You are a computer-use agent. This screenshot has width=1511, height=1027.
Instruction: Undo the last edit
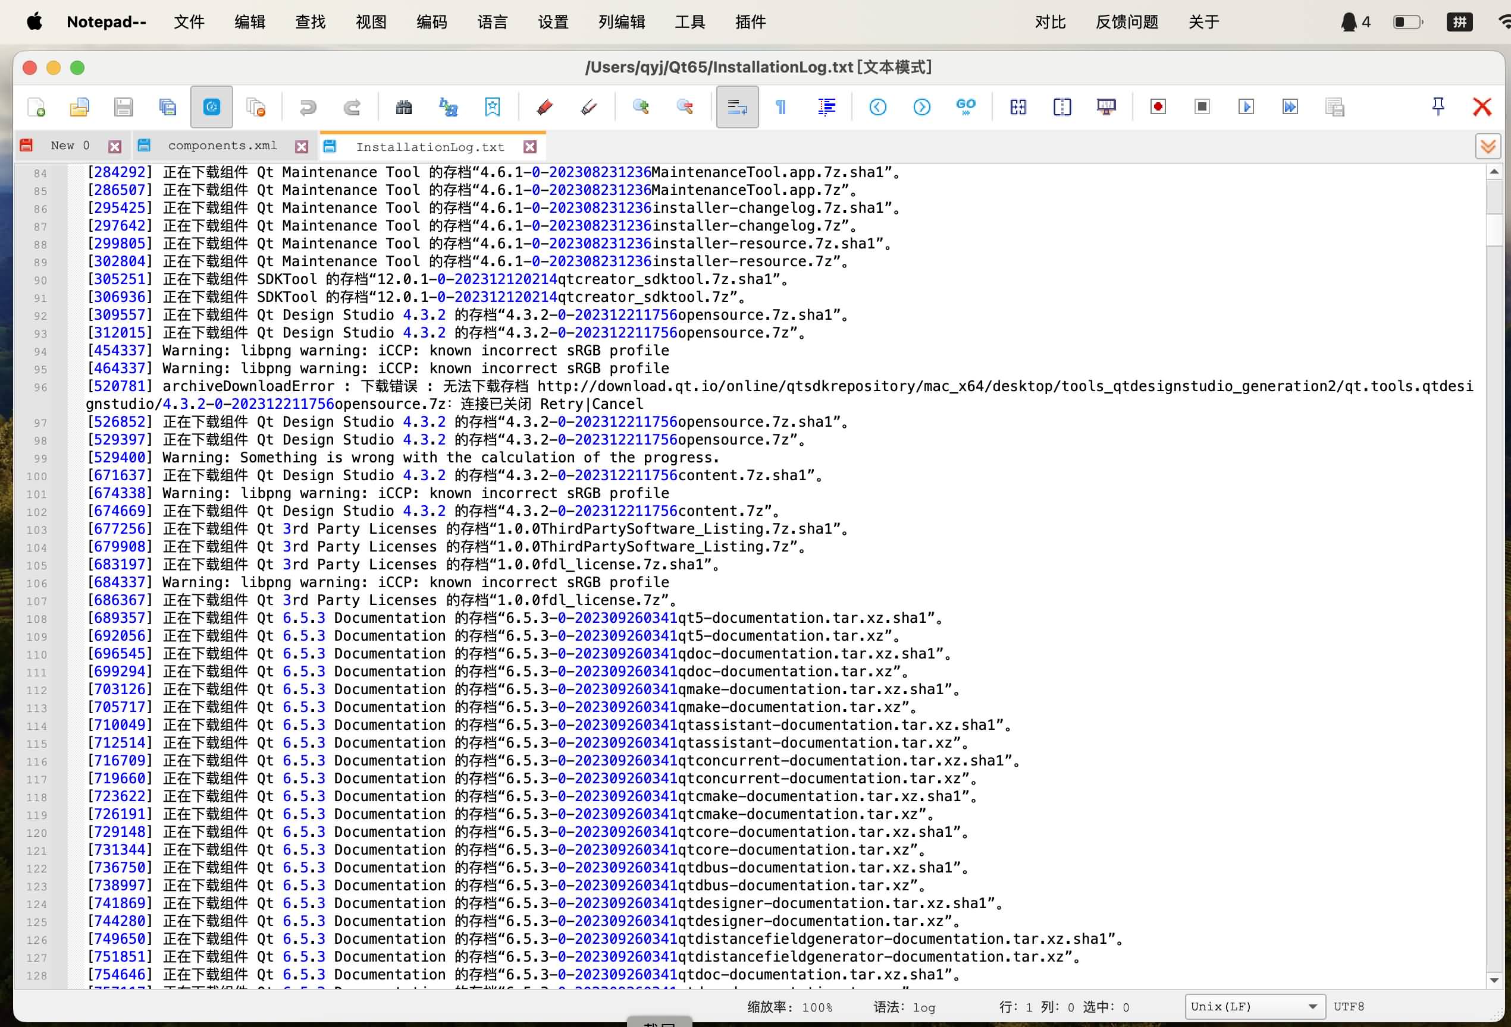[x=306, y=106]
